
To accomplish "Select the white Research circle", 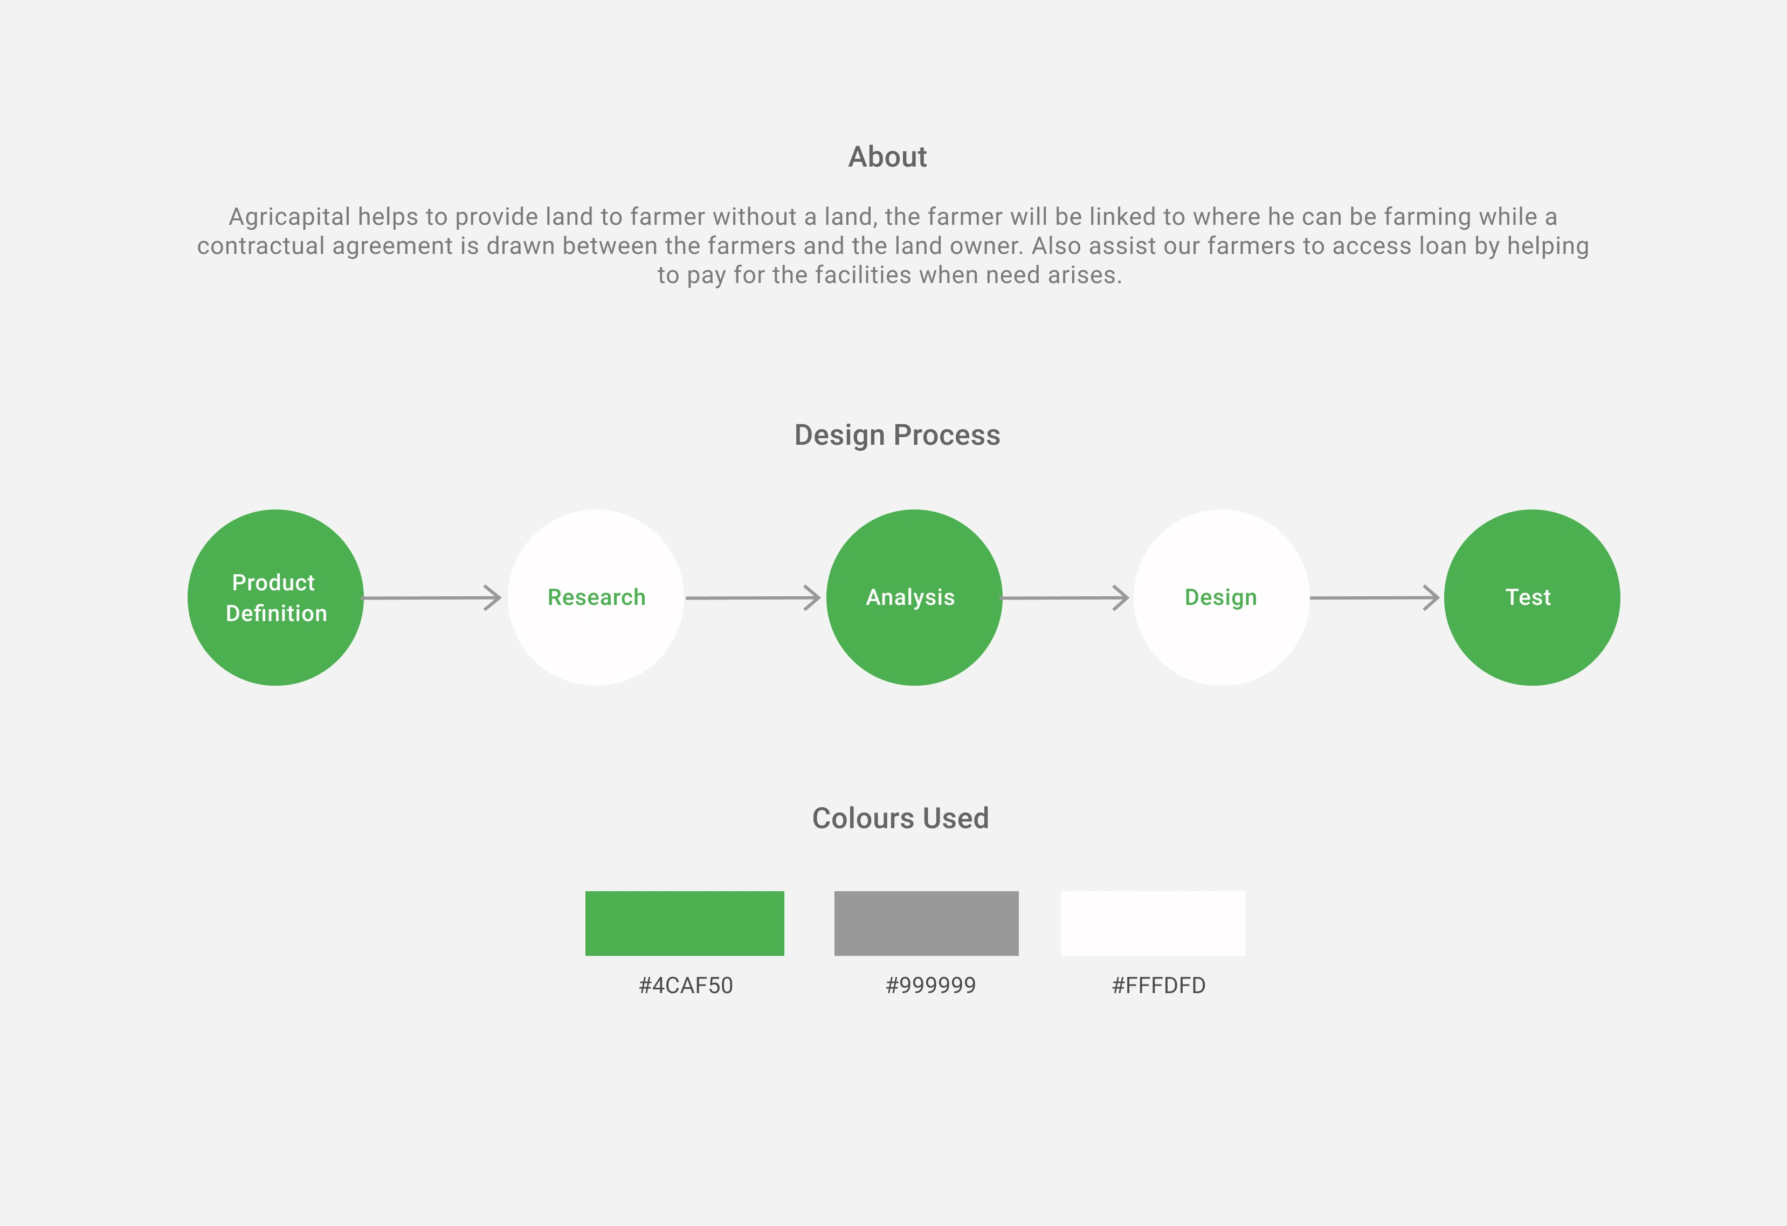I will (596, 597).
